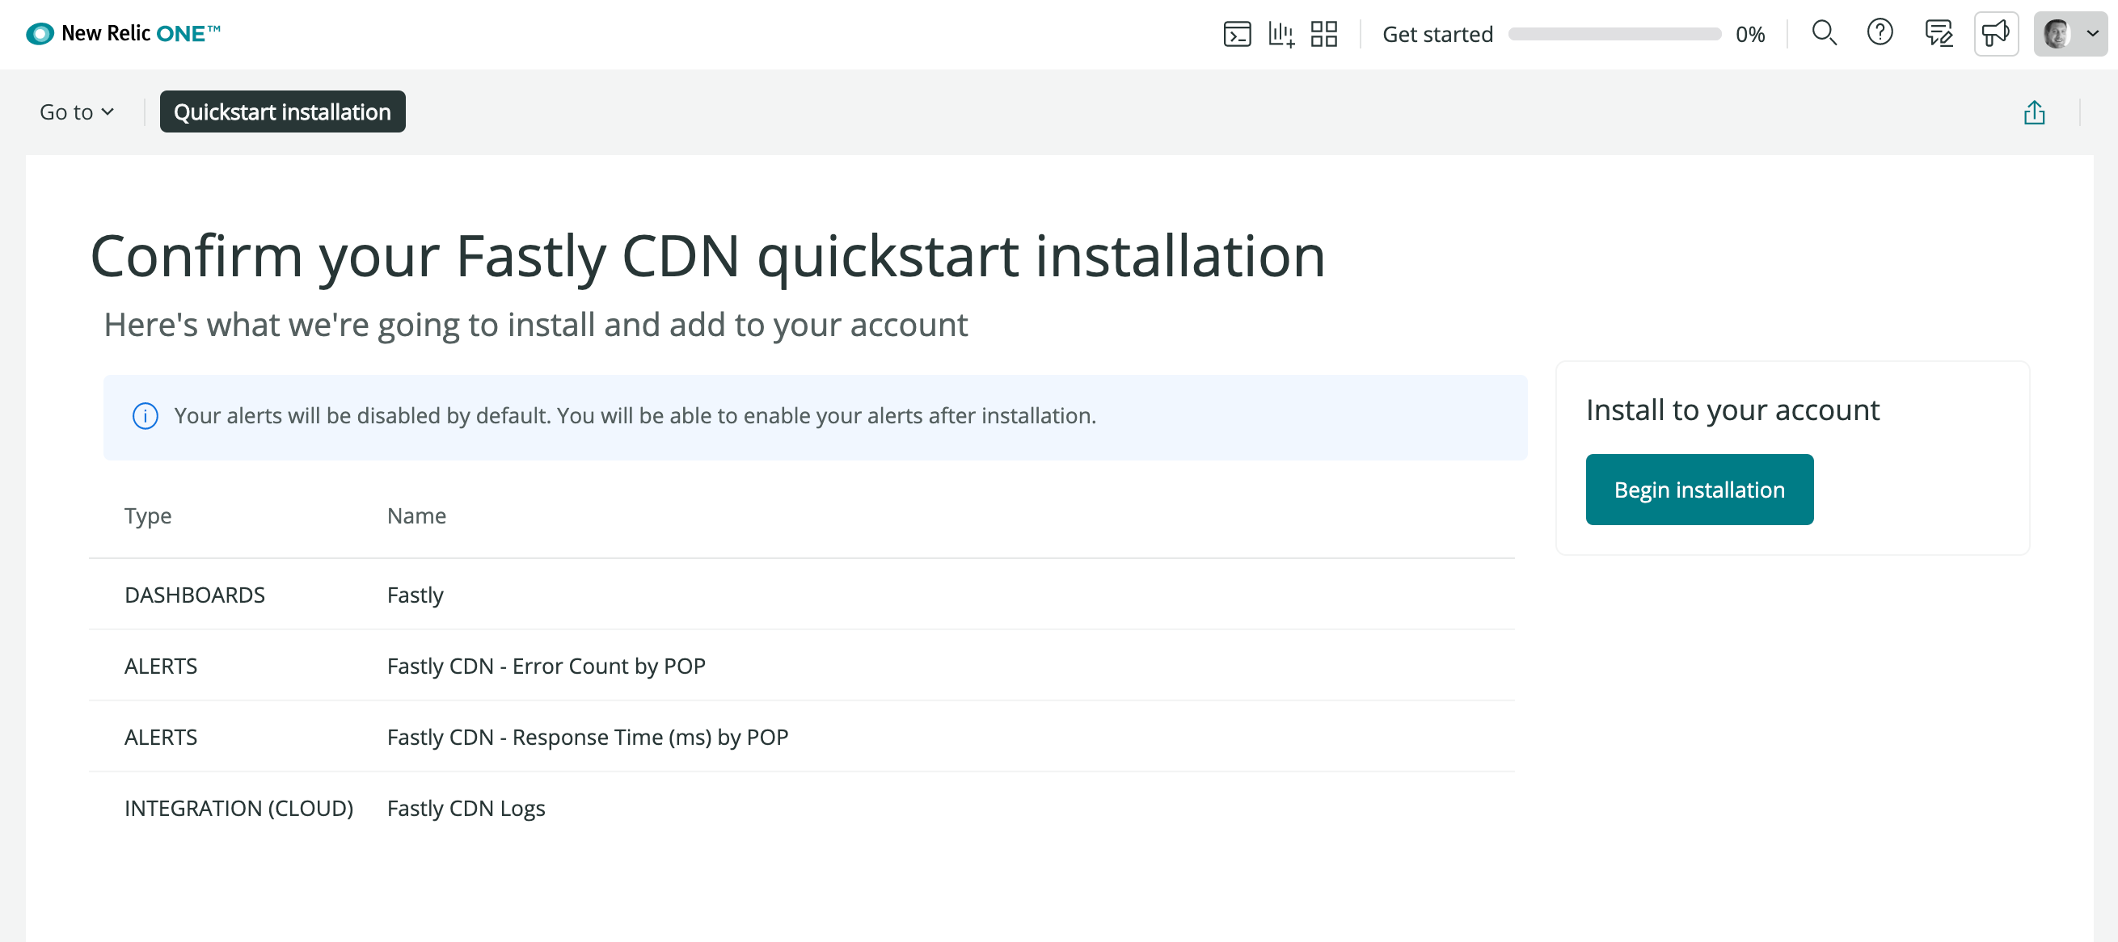The image size is (2118, 942).
Task: Select the Fastly CDN Error Count alert
Action: pos(547,666)
